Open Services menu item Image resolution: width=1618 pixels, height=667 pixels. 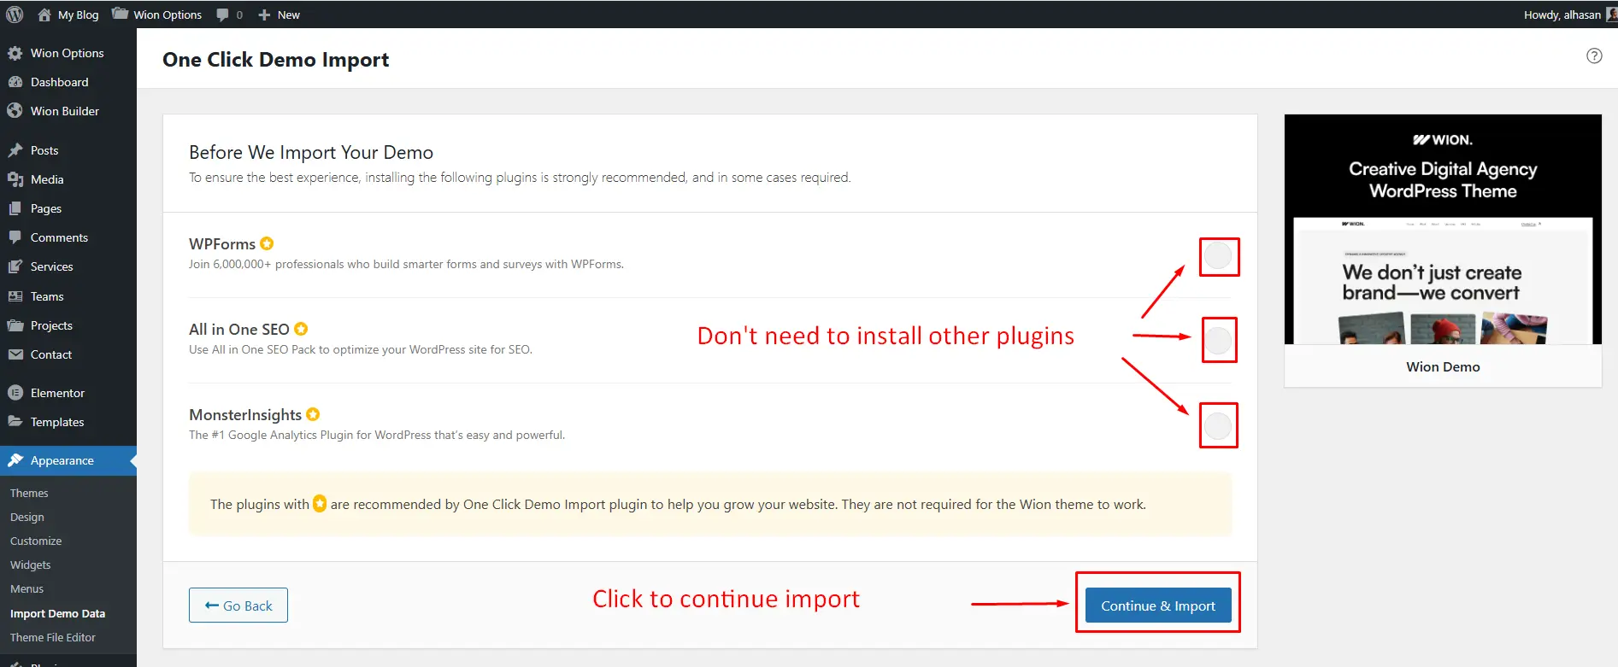pyautogui.click(x=68, y=266)
